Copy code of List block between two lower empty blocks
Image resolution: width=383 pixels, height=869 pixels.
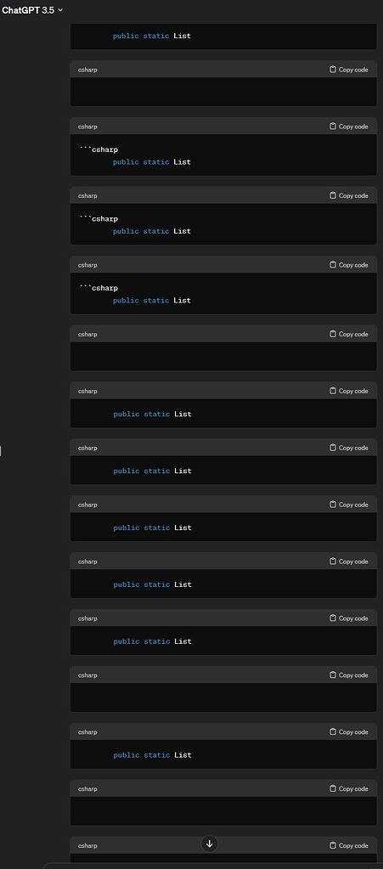tap(349, 731)
